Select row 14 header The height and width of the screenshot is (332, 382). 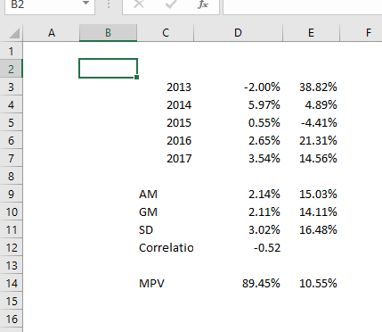12,283
